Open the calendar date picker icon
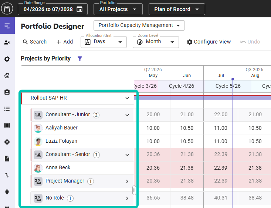 pyautogui.click(x=79, y=9)
